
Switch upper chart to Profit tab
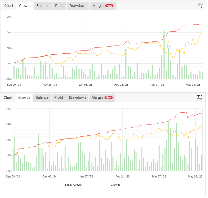click(x=59, y=6)
